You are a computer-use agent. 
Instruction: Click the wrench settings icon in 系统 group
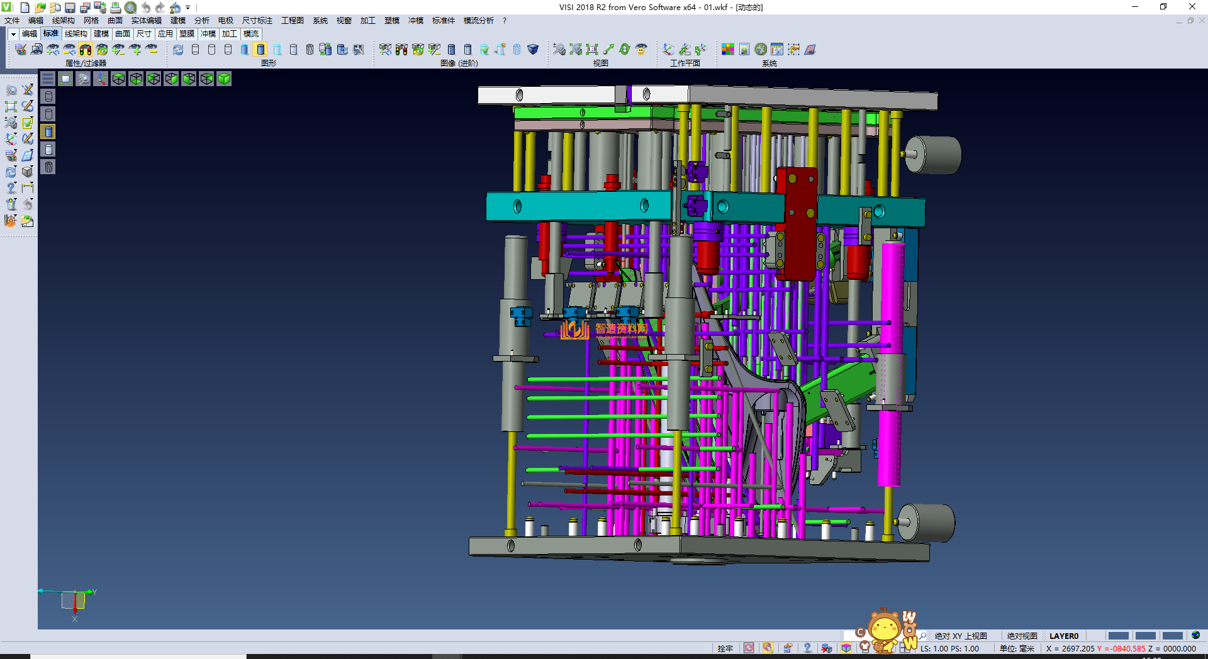[761, 50]
